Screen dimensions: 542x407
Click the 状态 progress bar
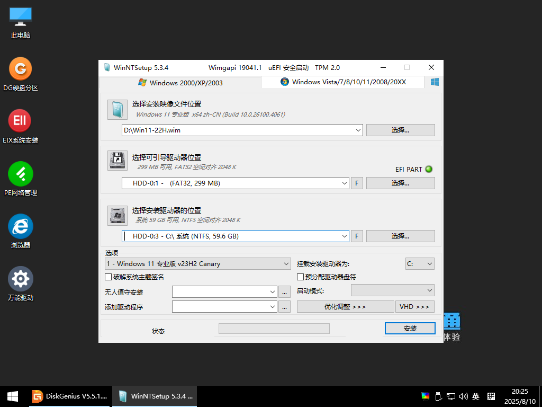click(274, 329)
